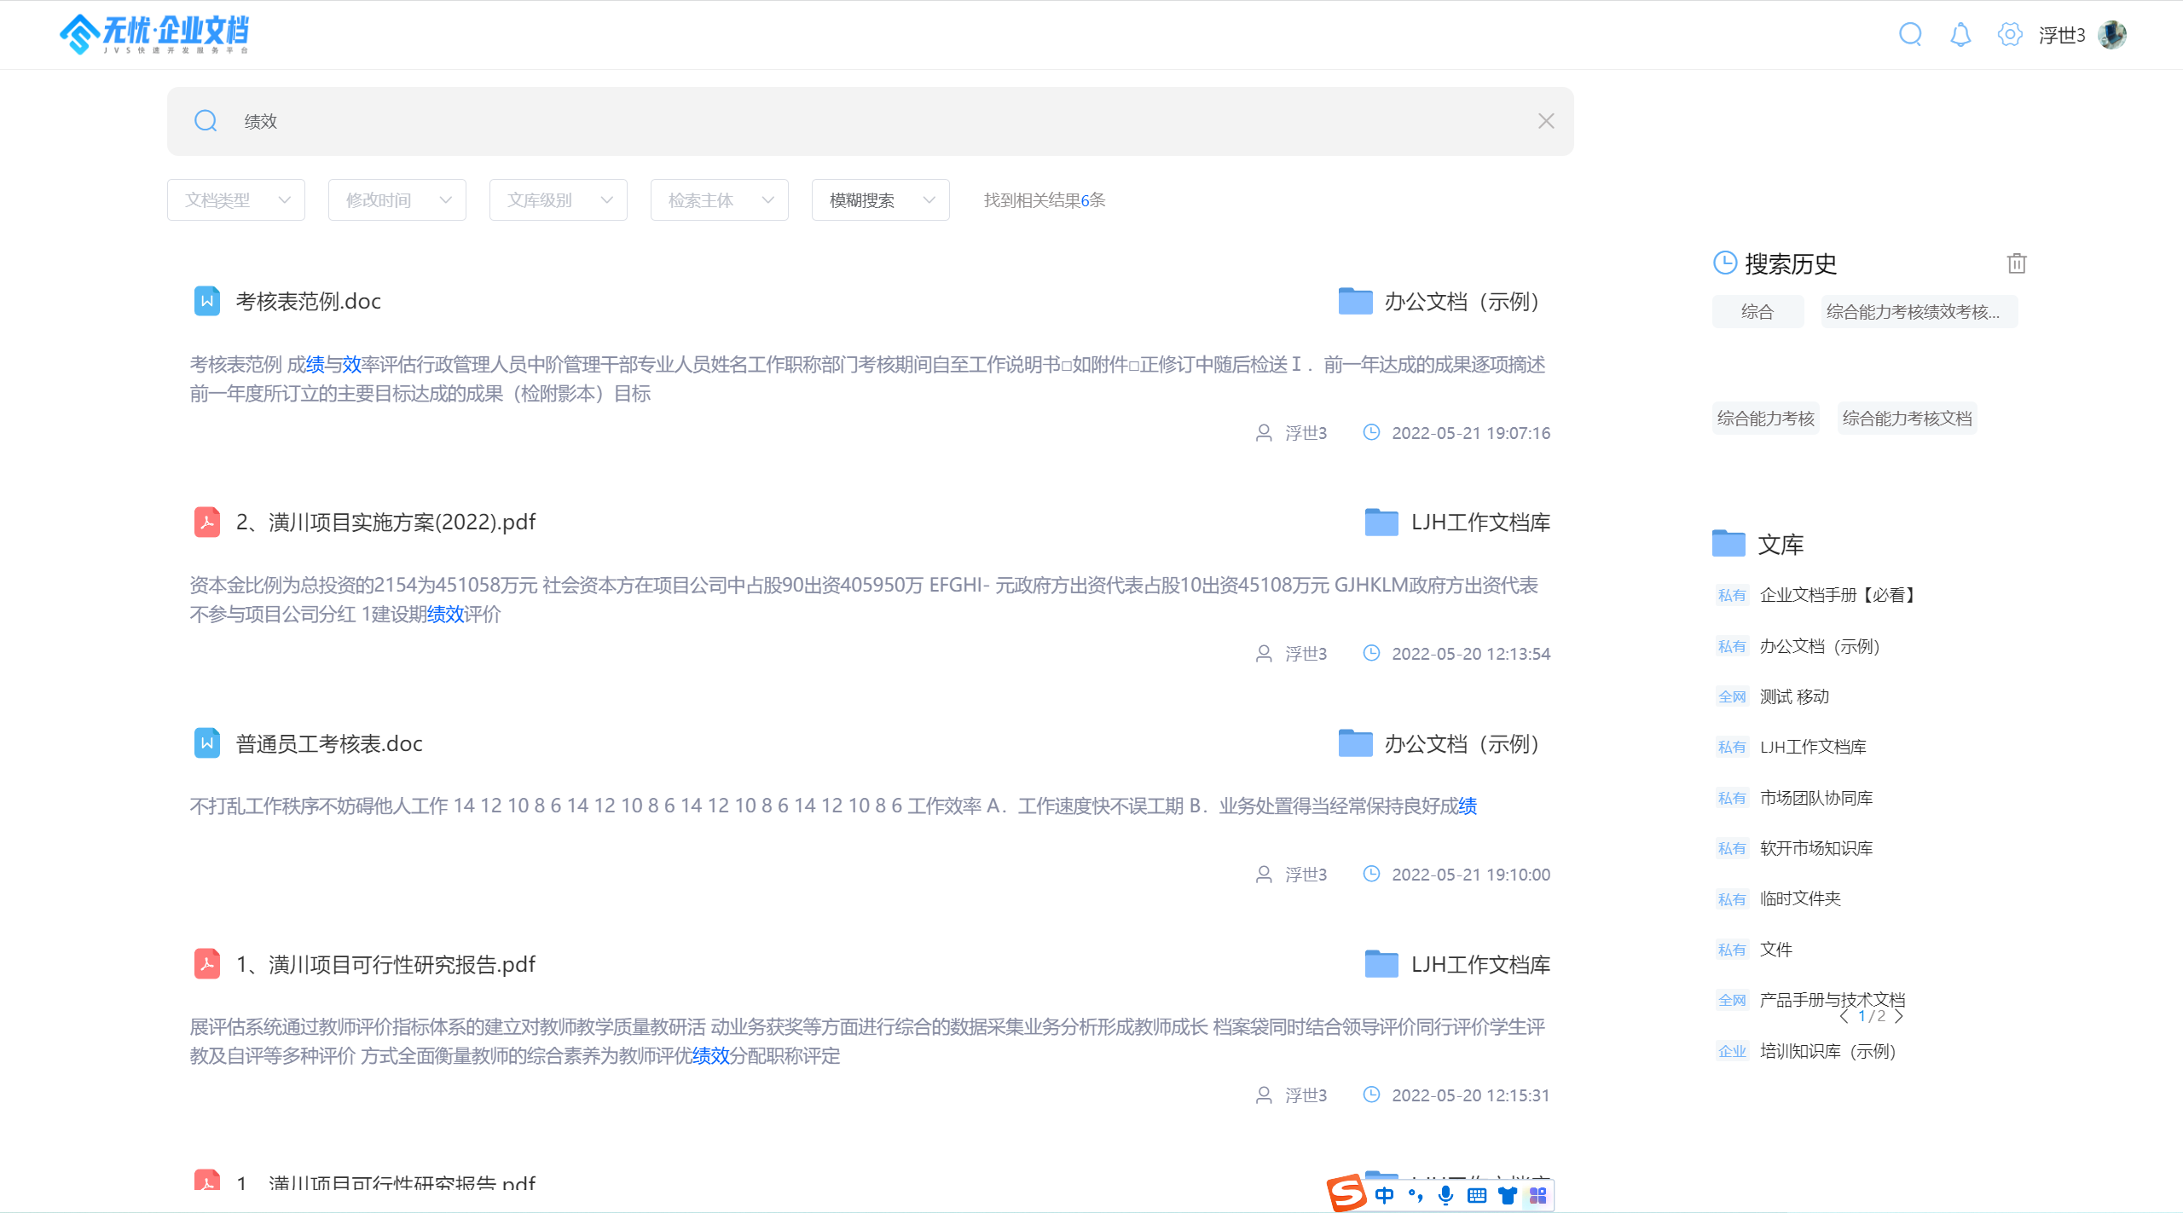This screenshot has height=1213, width=2183.
Task: Click the microphone icon in IME toolbar
Action: coord(1445,1195)
